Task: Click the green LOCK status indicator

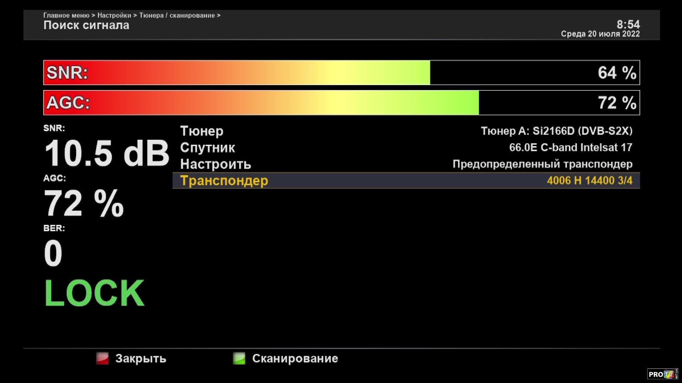Action: tap(94, 293)
